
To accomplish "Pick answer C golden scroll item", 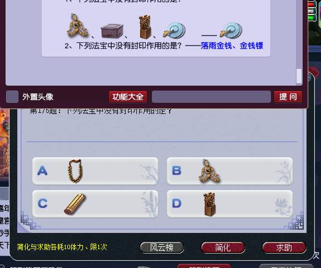I will (x=95, y=204).
